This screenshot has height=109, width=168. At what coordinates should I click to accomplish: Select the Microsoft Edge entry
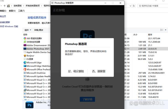pos(34,62)
